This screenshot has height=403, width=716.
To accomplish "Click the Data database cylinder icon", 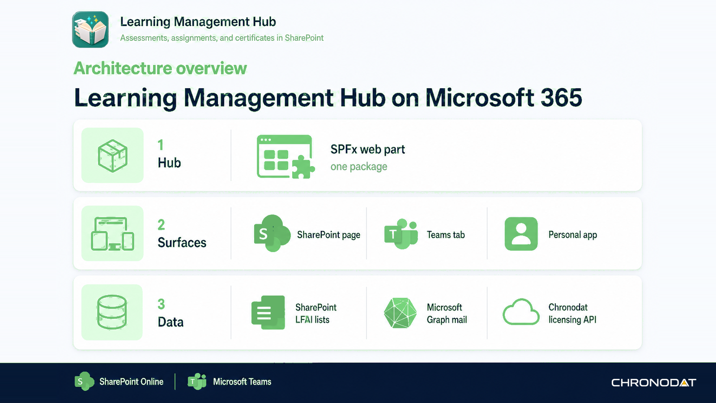I will click(x=112, y=312).
